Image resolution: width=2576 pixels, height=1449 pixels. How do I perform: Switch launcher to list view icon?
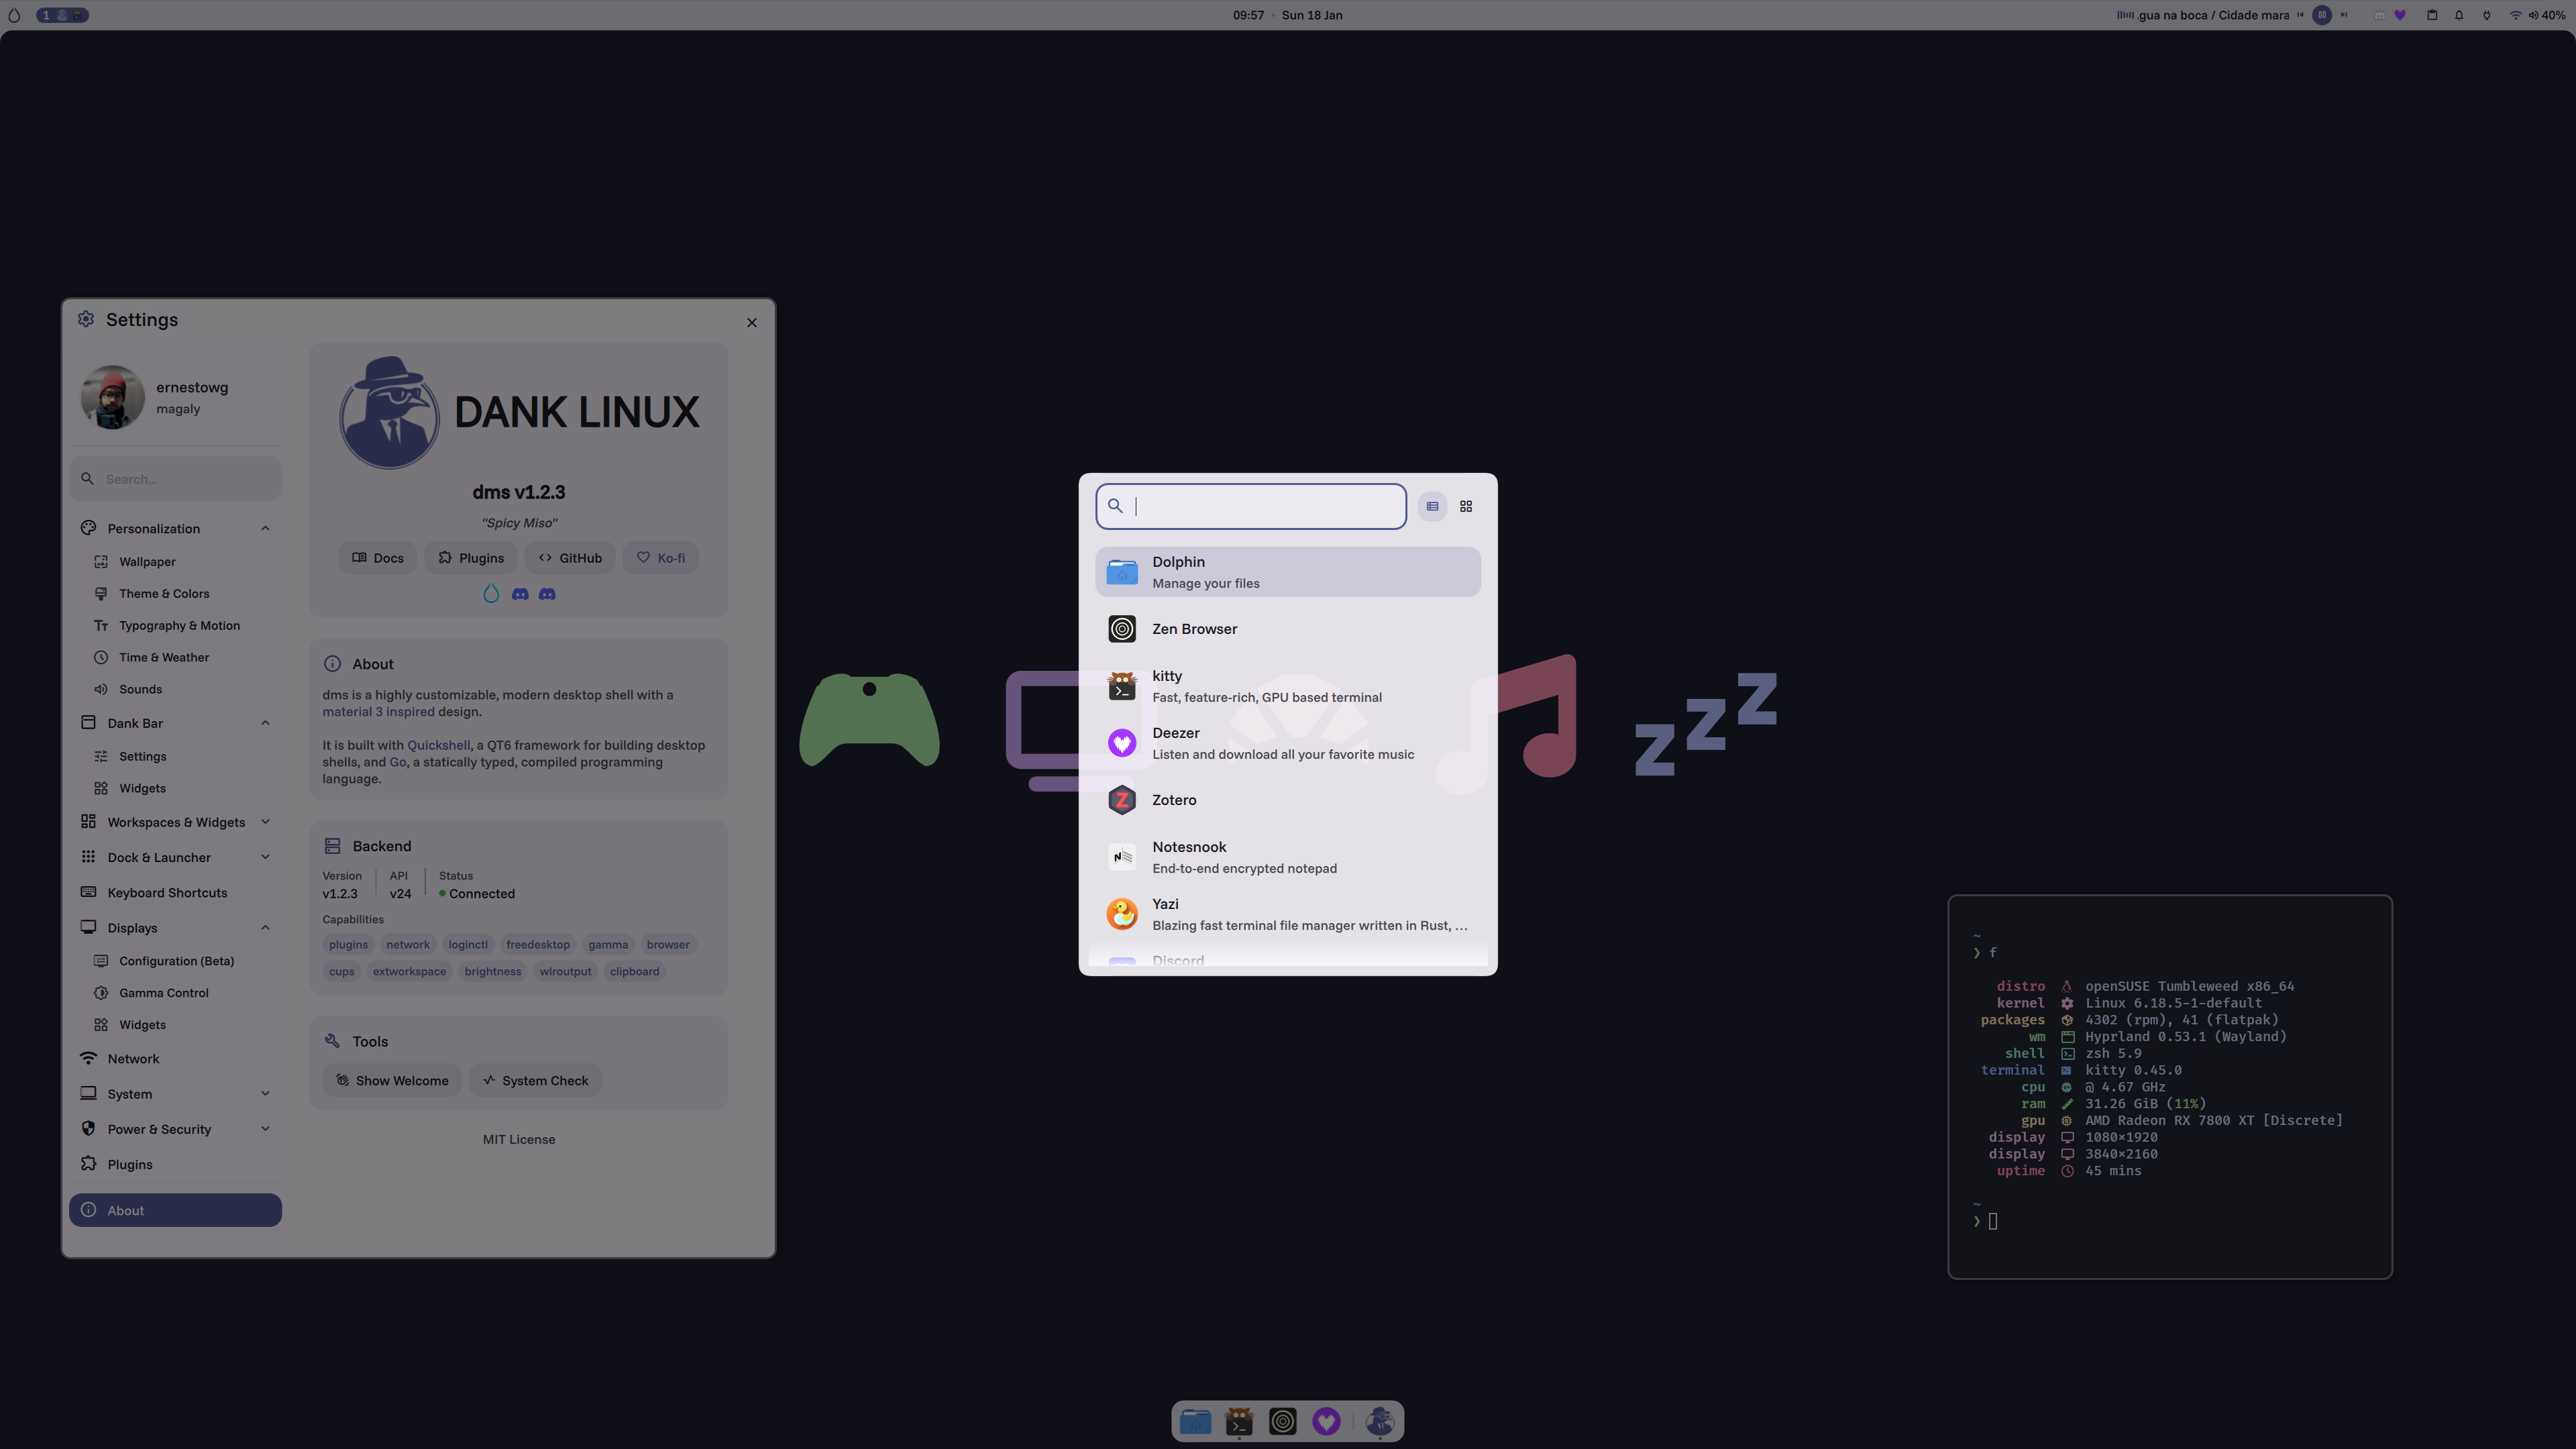[x=1432, y=506]
